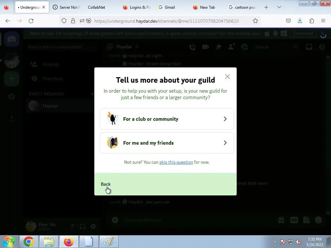Click the chat Search box
Image resolution: width=331 pixels, height=248 pixels.
tap(276, 47)
